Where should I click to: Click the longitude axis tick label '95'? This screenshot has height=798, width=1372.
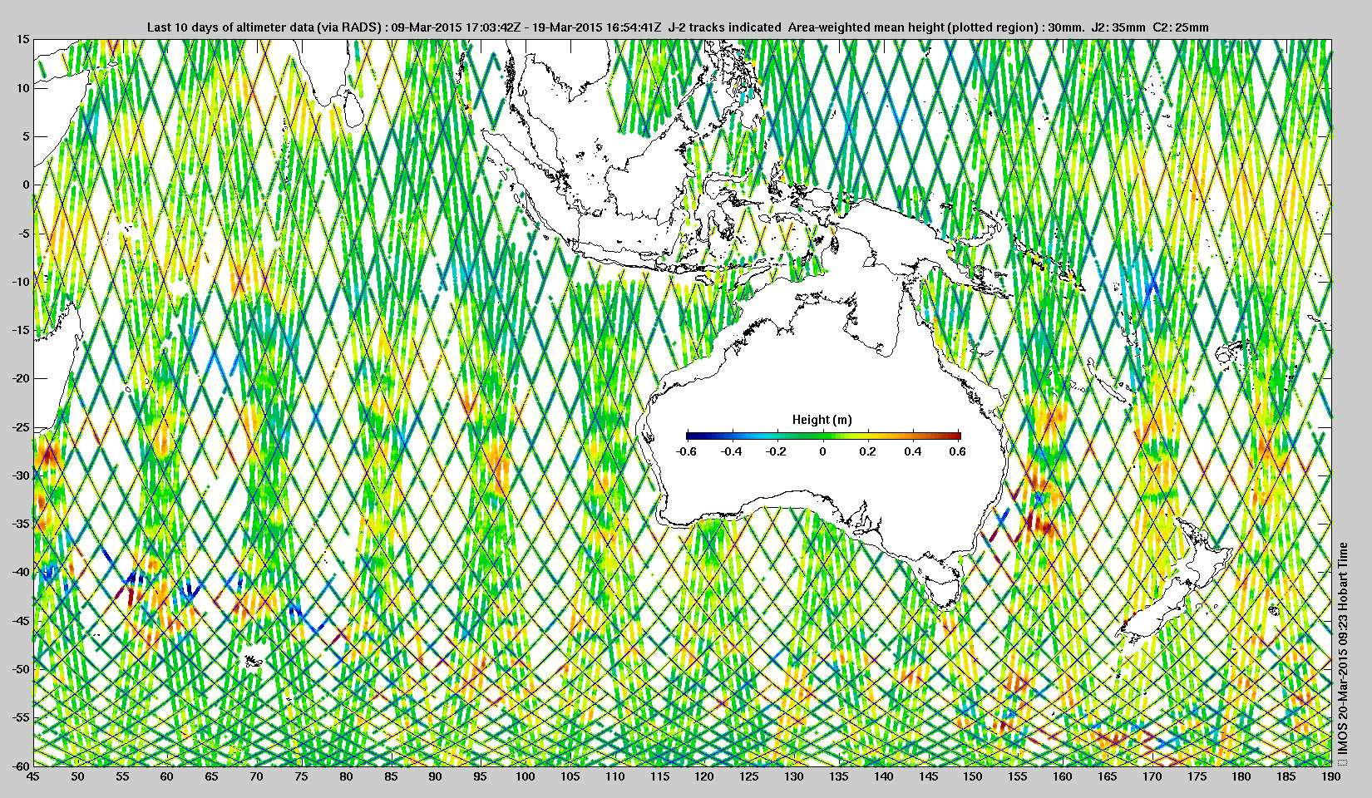pyautogui.click(x=481, y=776)
